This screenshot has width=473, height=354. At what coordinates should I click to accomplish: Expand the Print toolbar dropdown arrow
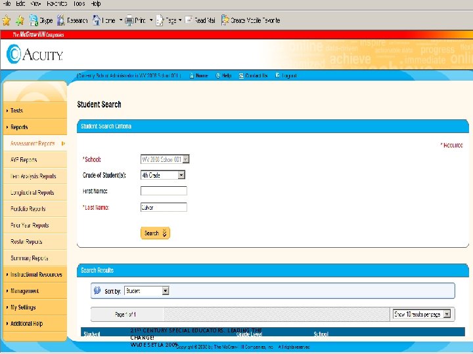tap(151, 20)
